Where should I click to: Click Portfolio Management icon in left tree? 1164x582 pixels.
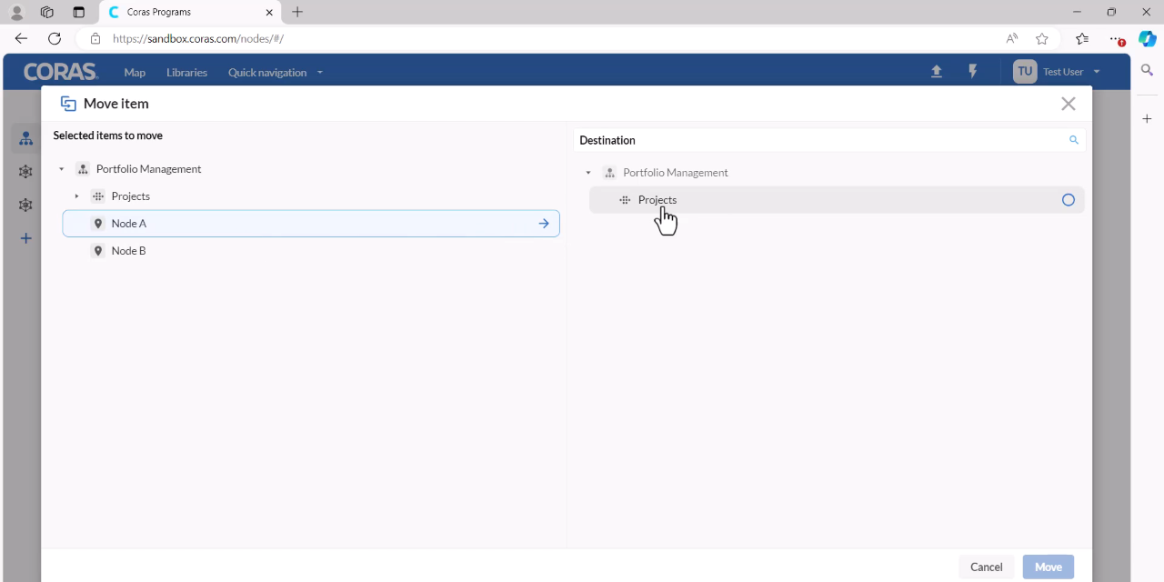(83, 169)
